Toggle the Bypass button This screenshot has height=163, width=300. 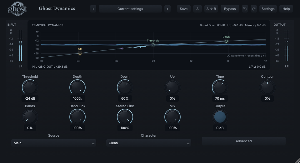[230, 9]
